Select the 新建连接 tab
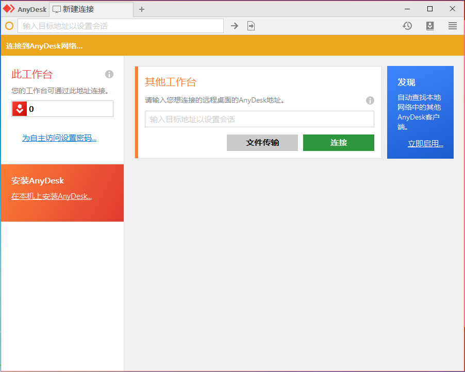Screen dimensions: 465x372 (x=82, y=9)
